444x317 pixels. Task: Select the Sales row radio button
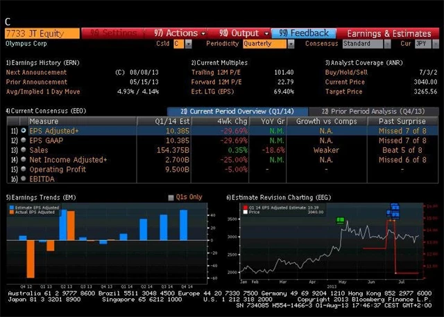coord(24,150)
